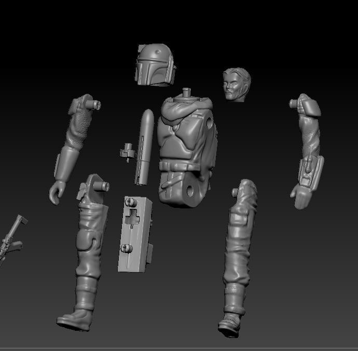Select the small connector clip beside the rocket

click(127, 152)
